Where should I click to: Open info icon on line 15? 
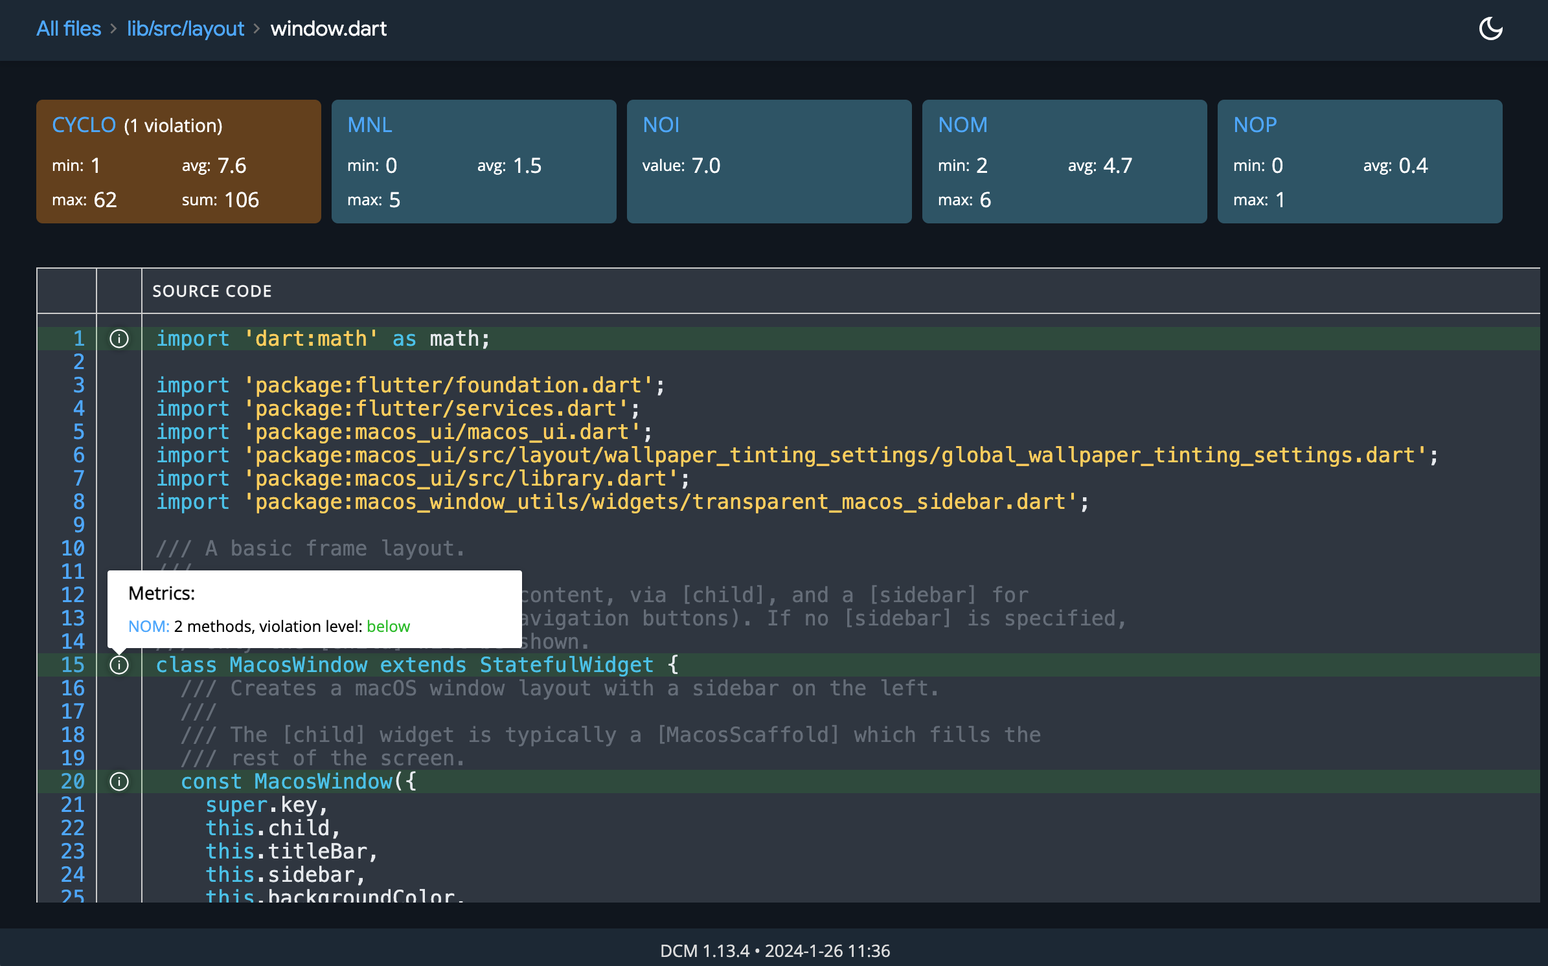pyautogui.click(x=119, y=665)
